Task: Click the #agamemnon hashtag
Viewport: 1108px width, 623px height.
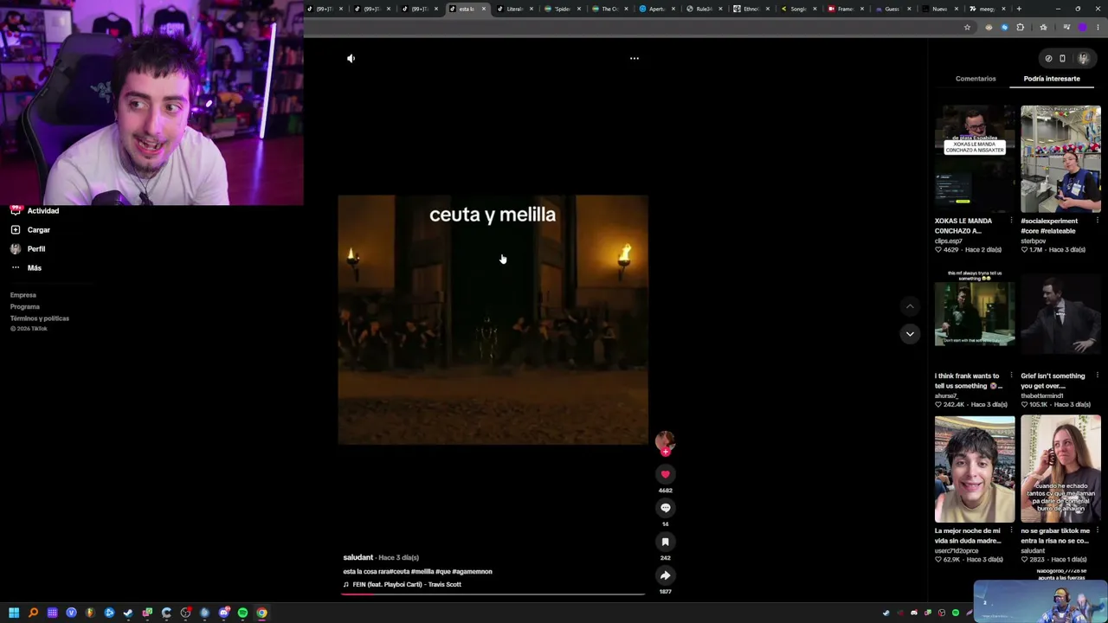Action: (473, 572)
